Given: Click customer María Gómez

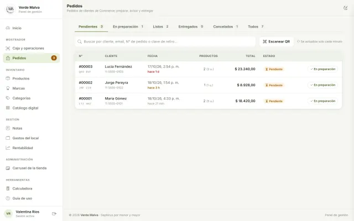Looking at the screenshot, I should click(116, 98).
